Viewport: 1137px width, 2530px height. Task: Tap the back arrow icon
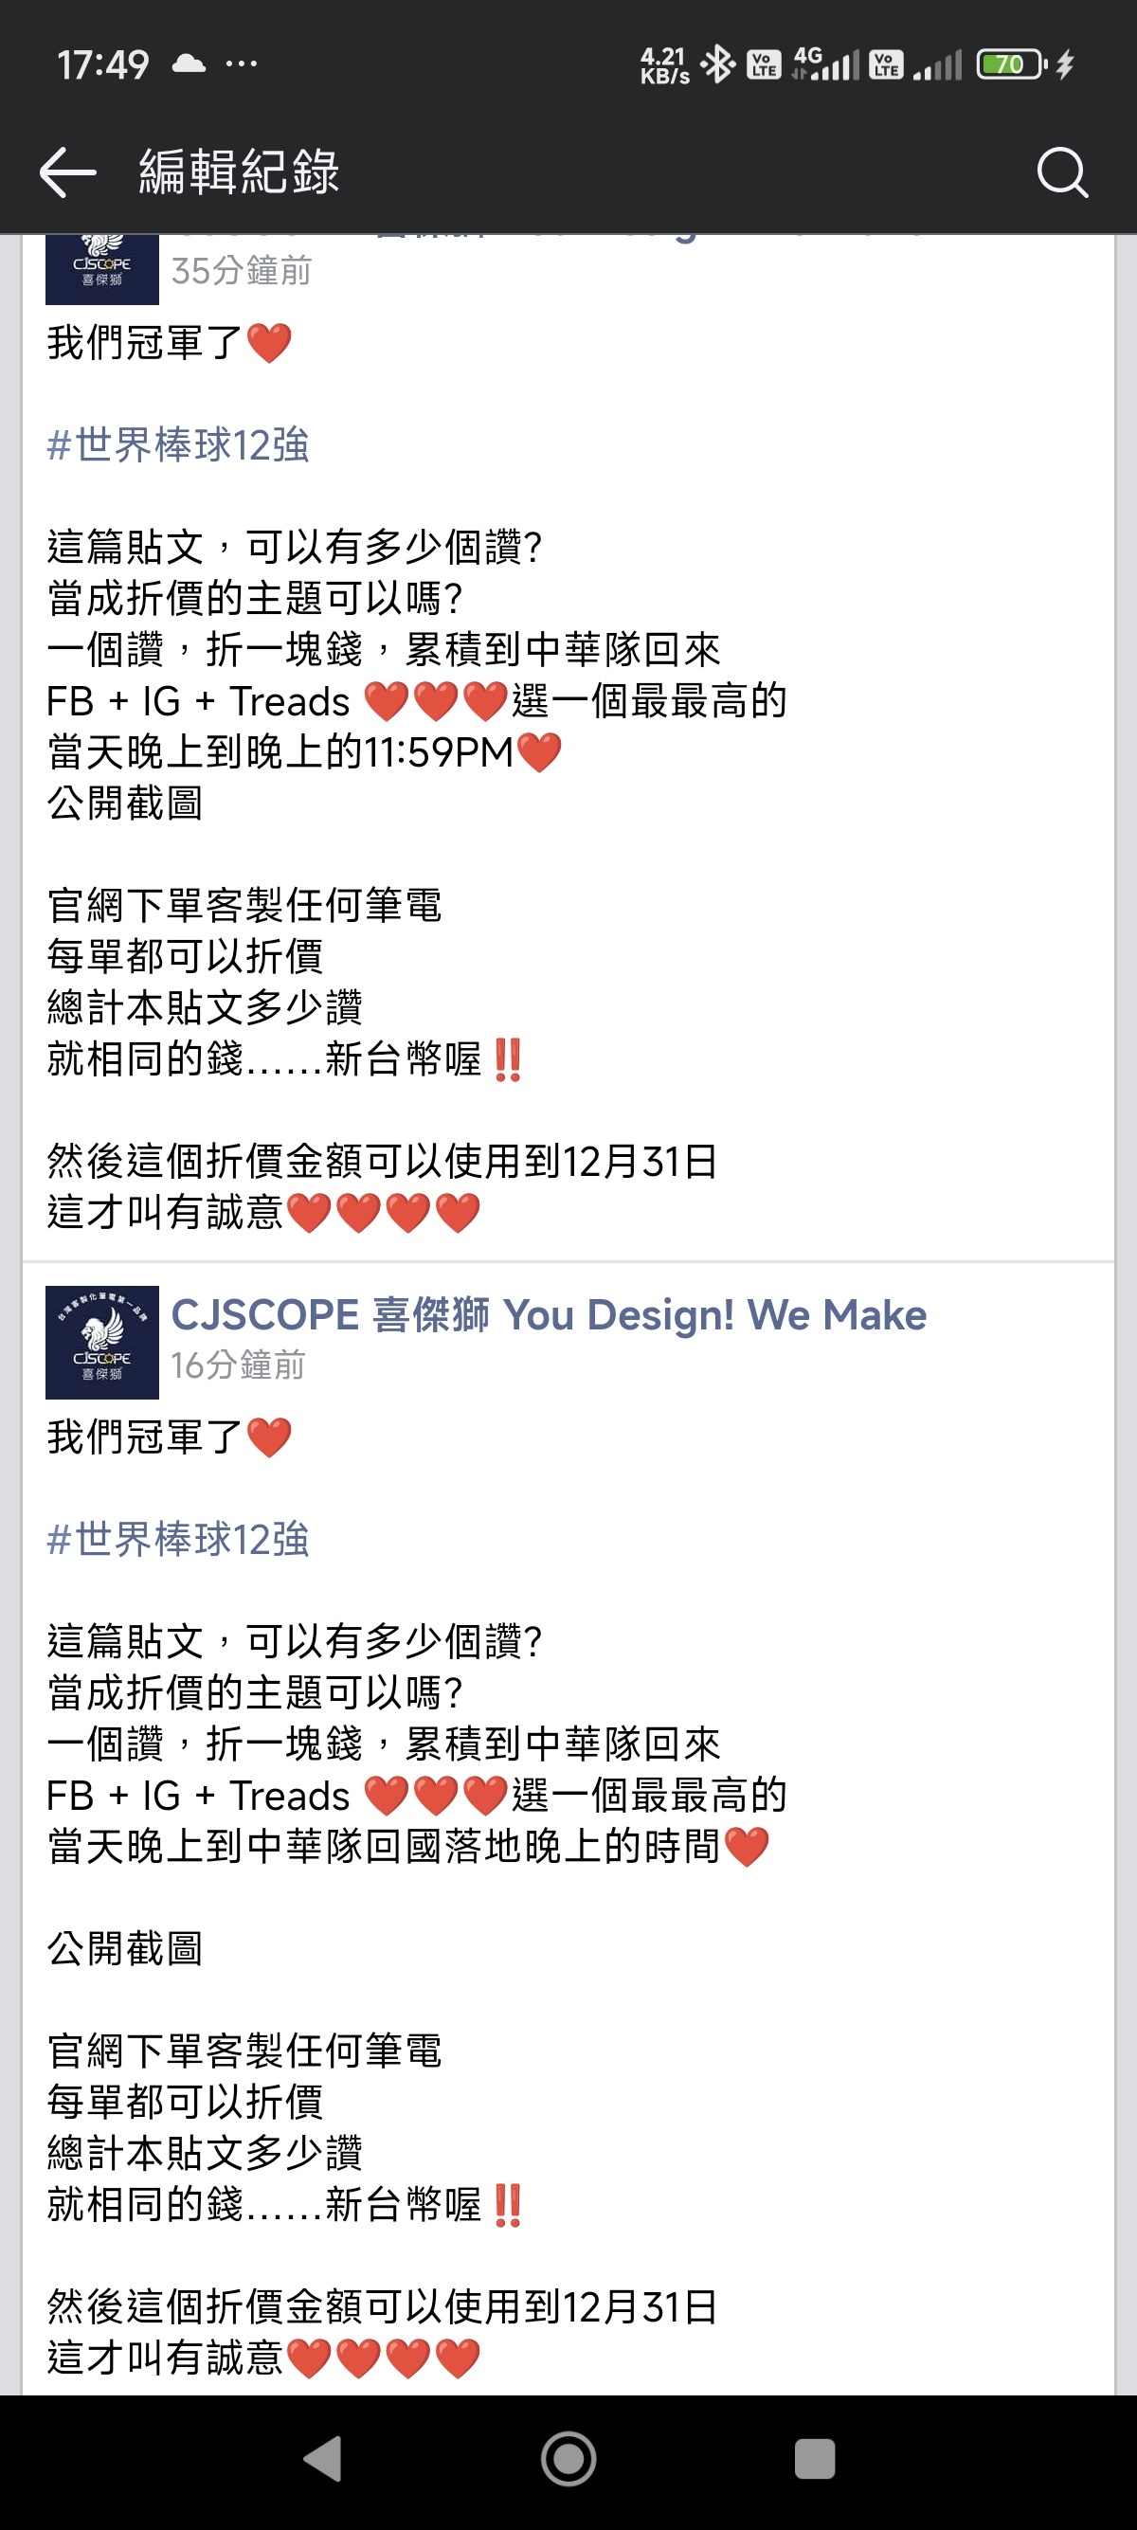pos(68,172)
